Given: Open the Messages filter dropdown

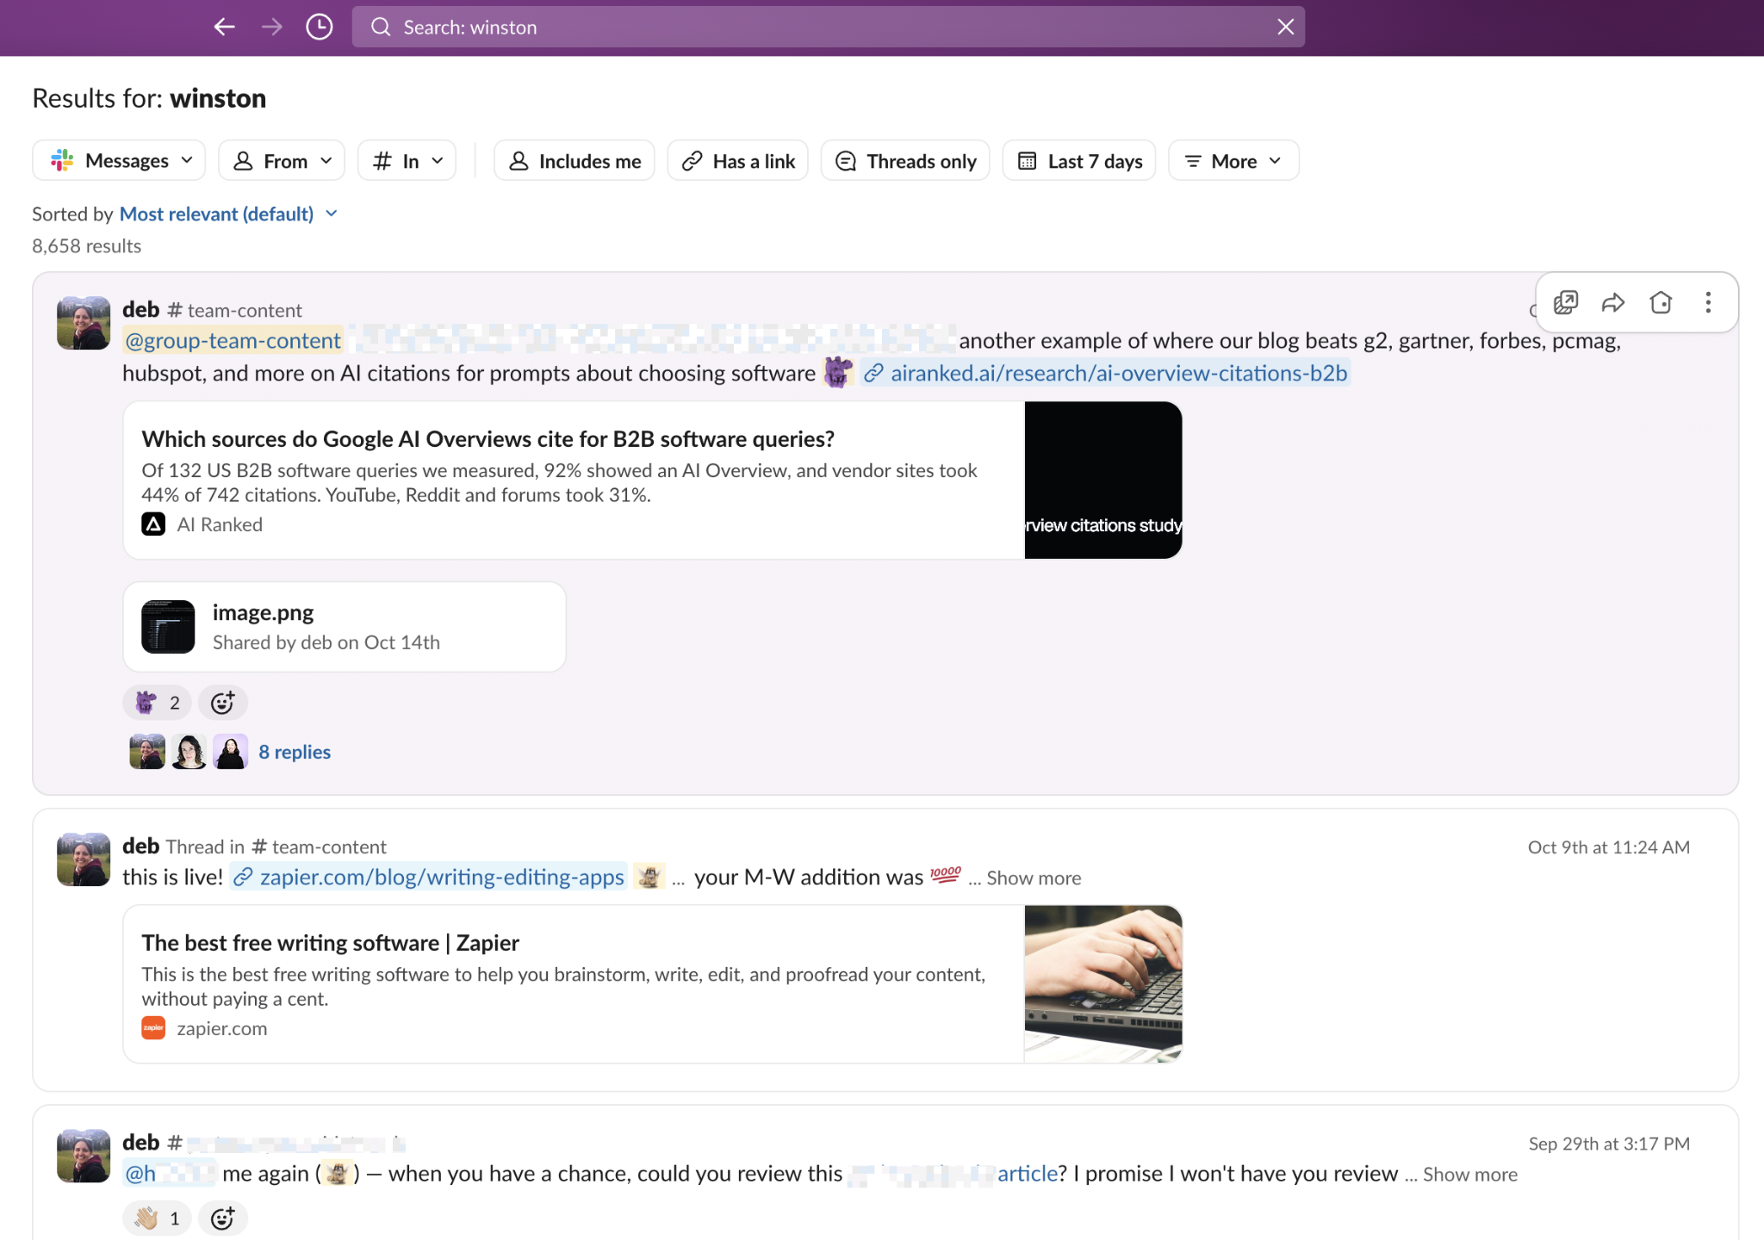Looking at the screenshot, I should 119,161.
